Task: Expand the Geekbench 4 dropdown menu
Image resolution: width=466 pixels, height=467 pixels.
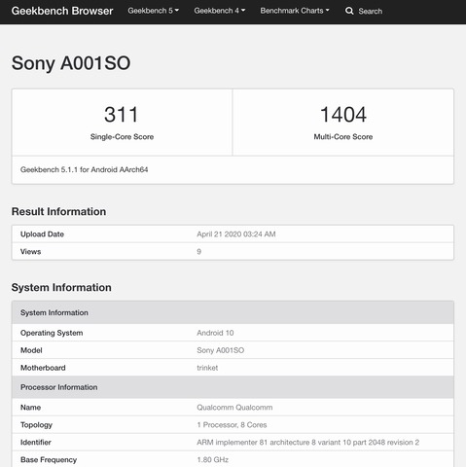Action: 220,11
